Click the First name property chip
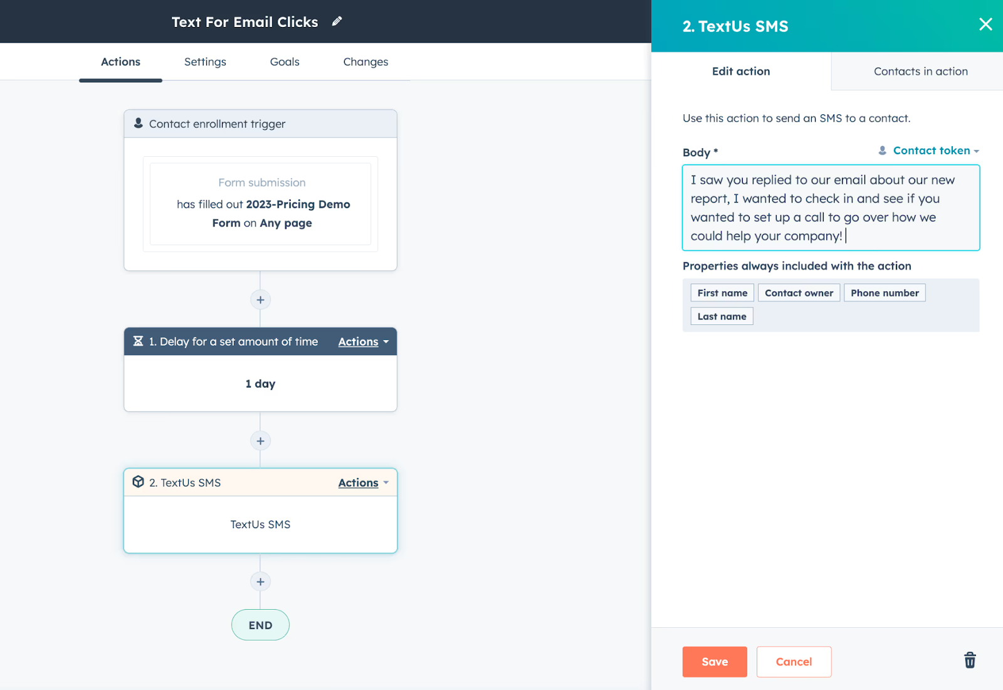 coord(722,292)
